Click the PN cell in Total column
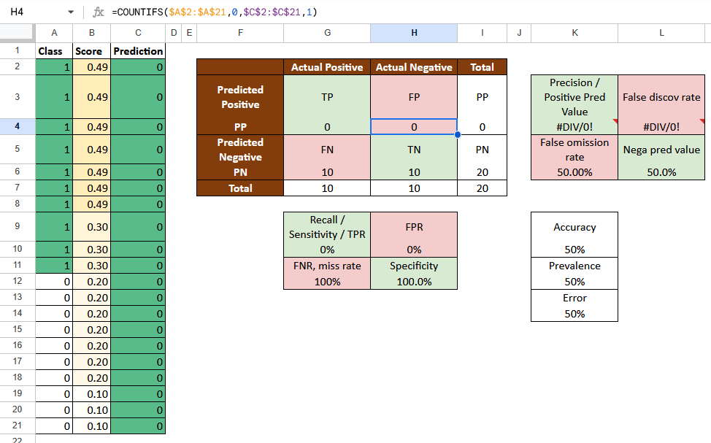Viewport: 711px width, 443px height. (482, 150)
